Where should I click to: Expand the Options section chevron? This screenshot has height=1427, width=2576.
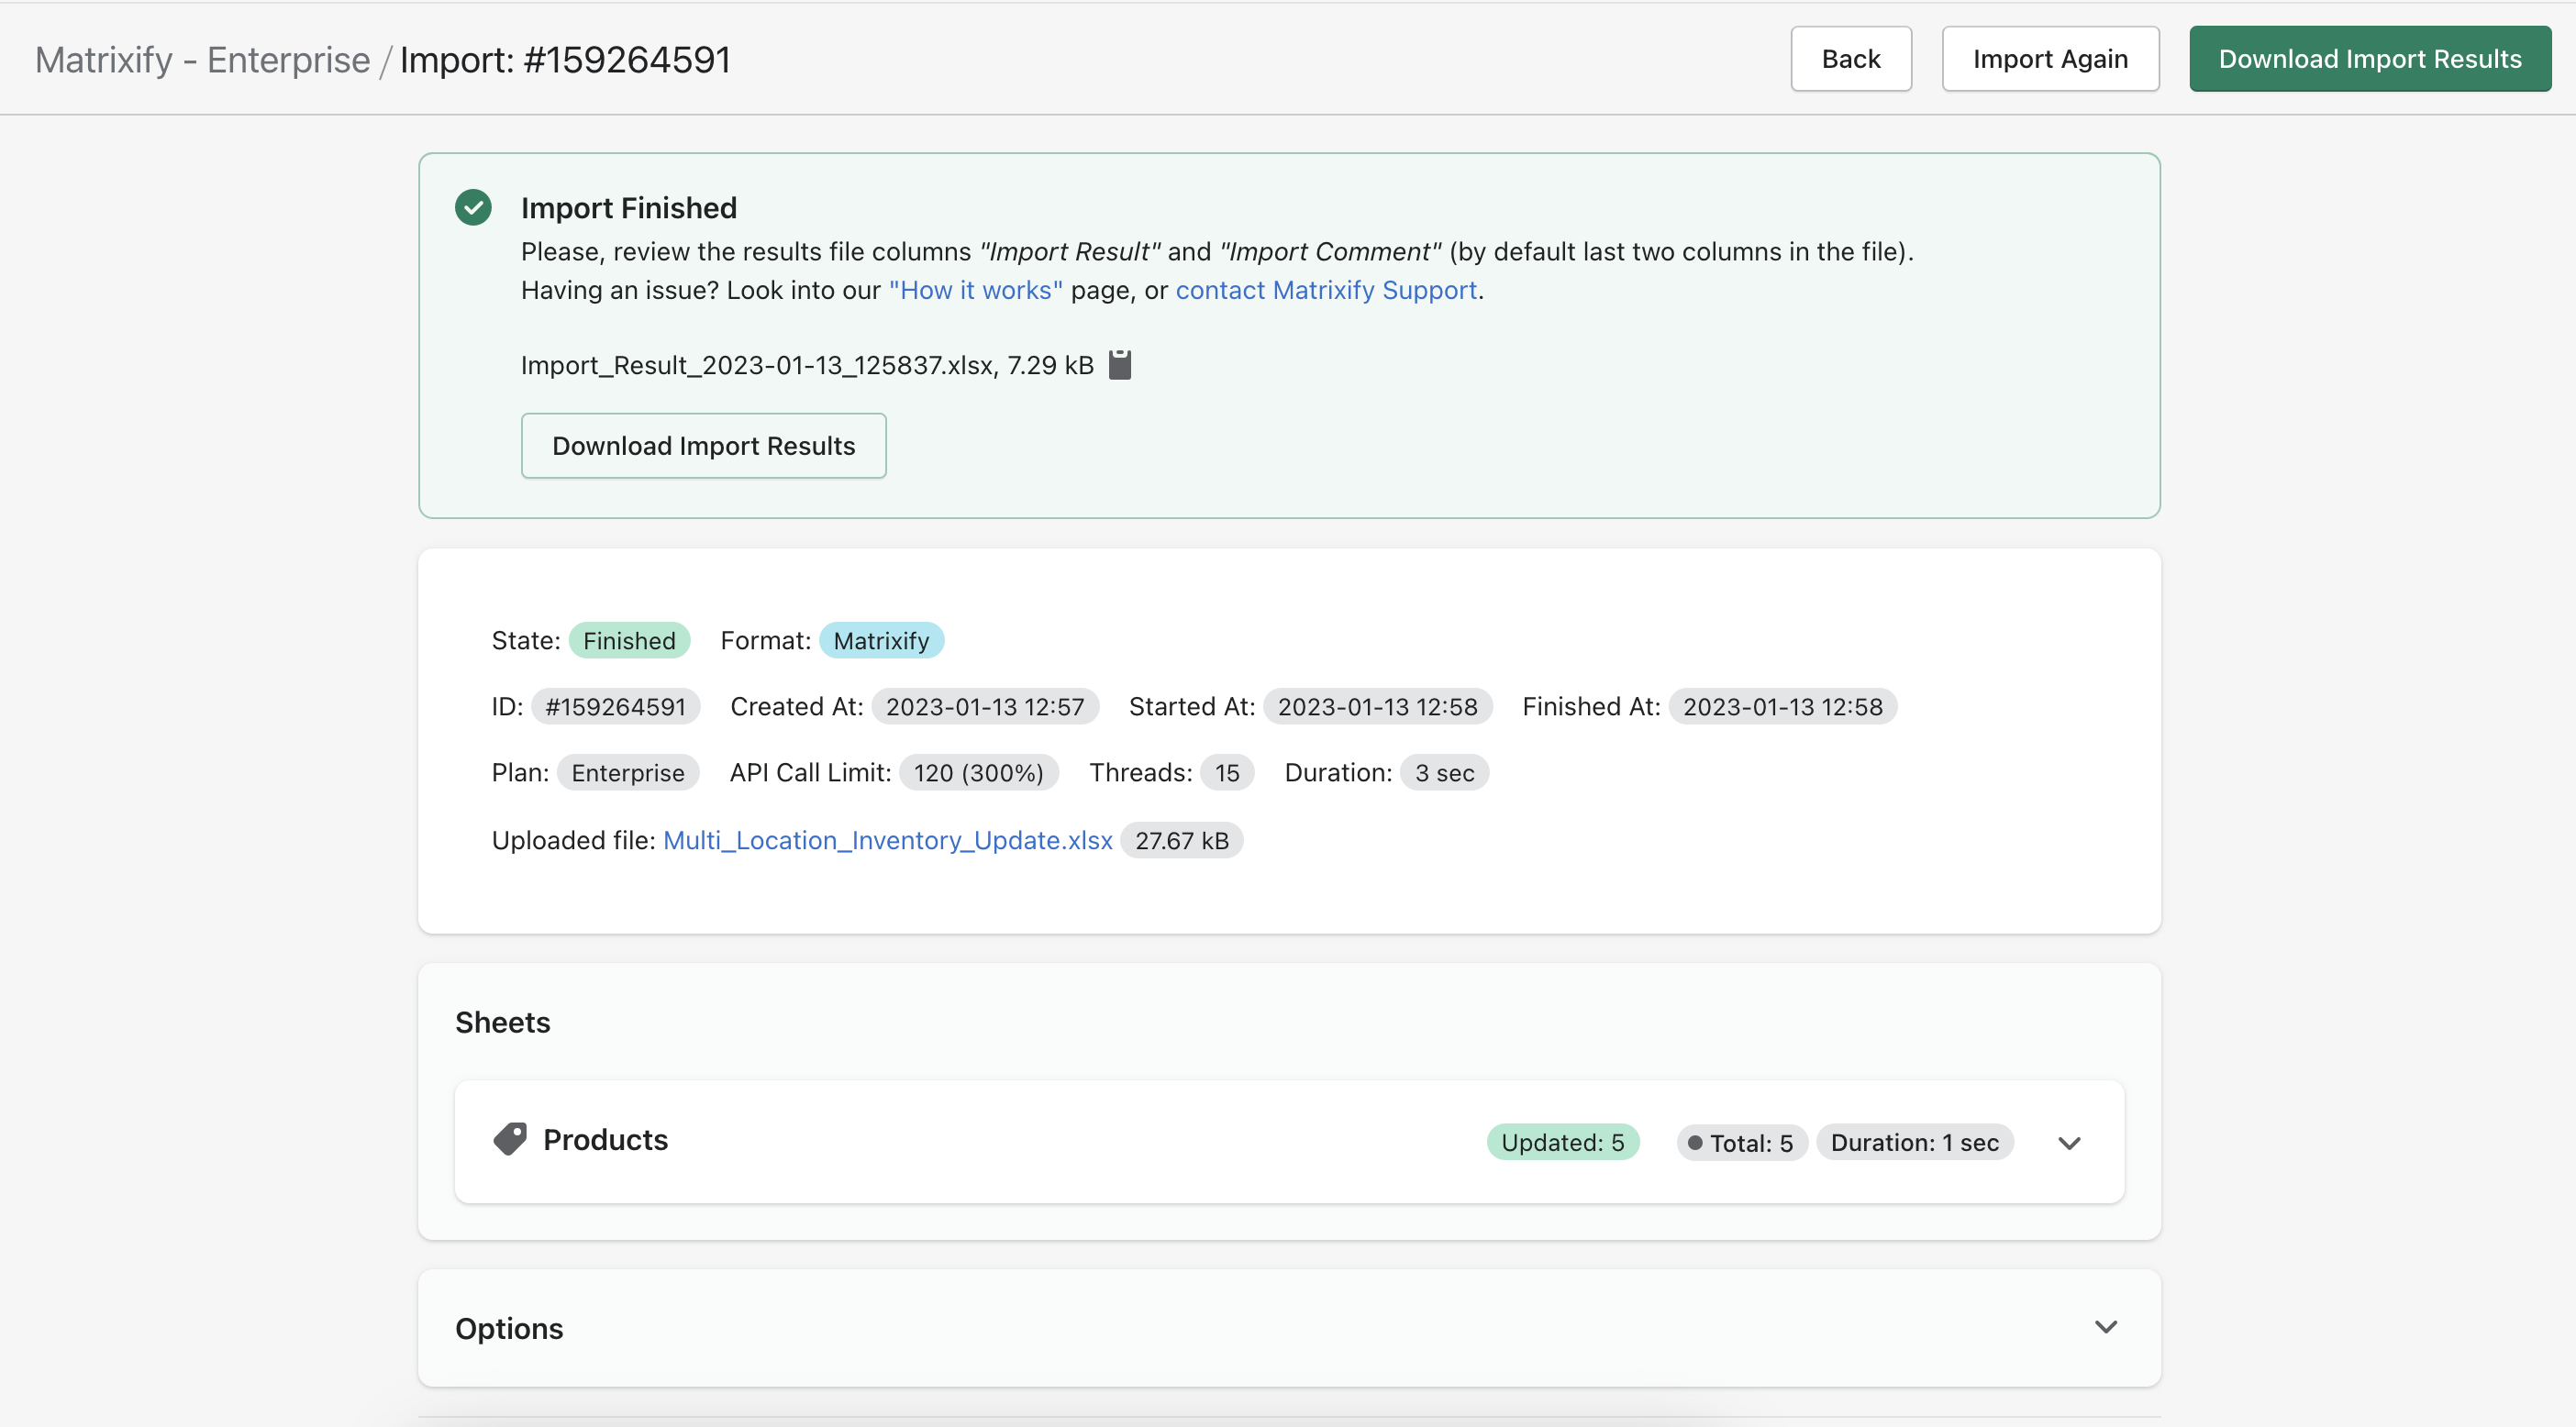click(x=2105, y=1327)
